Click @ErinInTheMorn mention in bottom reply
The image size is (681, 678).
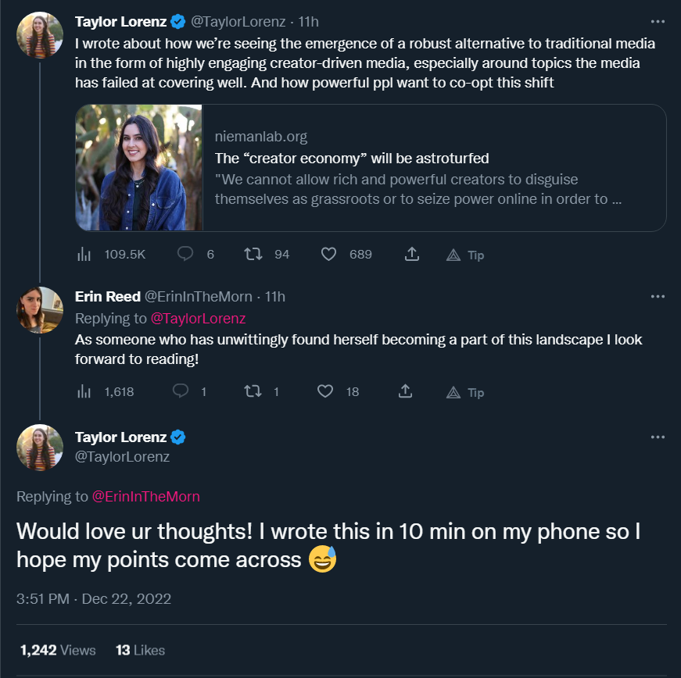146,496
